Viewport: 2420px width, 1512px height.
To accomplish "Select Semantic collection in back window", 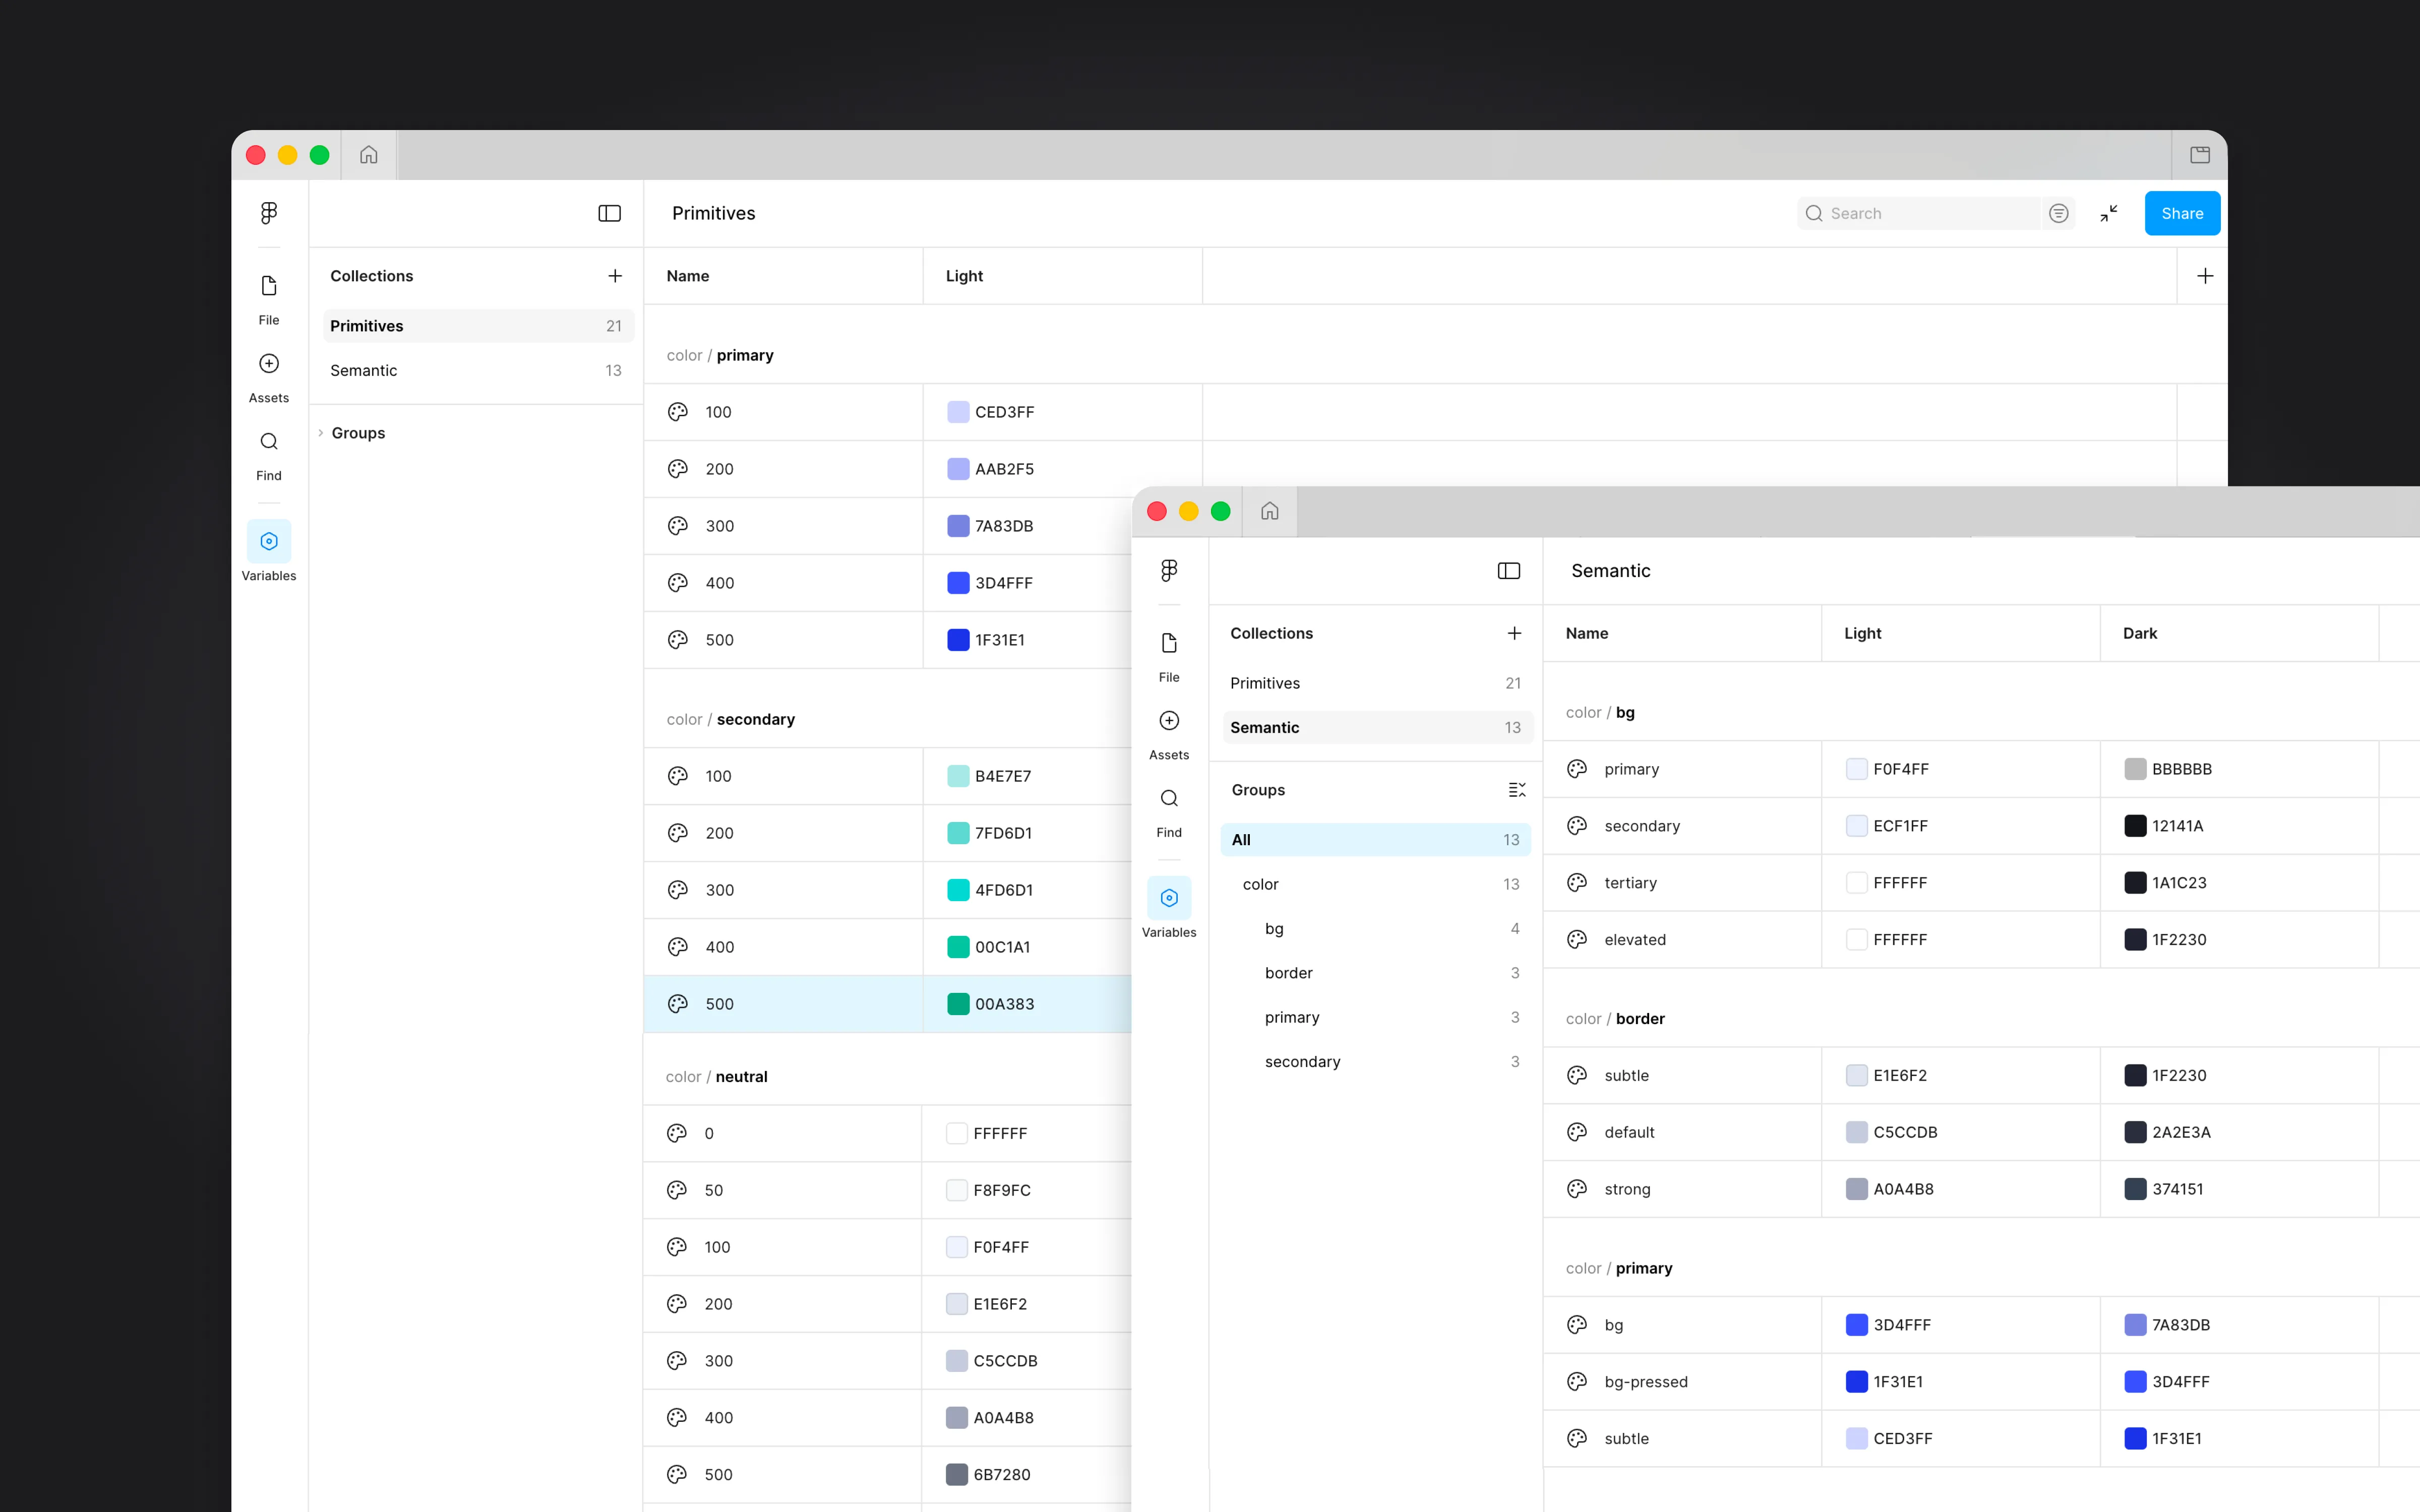I will [364, 370].
